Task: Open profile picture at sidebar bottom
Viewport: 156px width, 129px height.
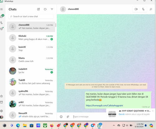Action: pos(2,117)
